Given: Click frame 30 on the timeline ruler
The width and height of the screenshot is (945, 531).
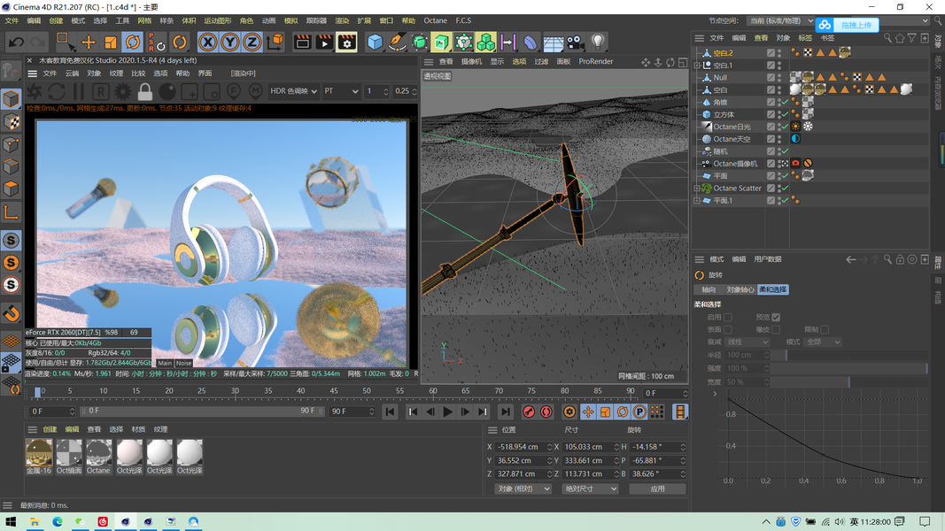Looking at the screenshot, I should (x=235, y=391).
